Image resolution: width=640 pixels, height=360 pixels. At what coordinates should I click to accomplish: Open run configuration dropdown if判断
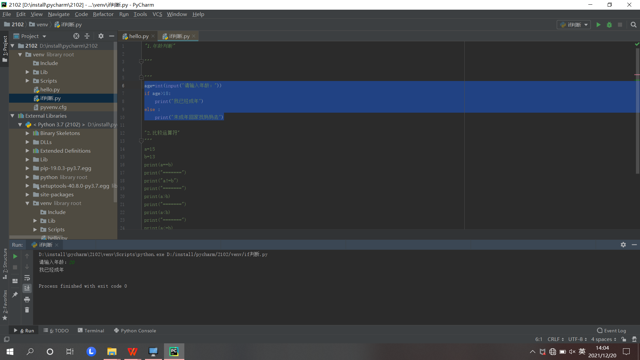coord(574,25)
